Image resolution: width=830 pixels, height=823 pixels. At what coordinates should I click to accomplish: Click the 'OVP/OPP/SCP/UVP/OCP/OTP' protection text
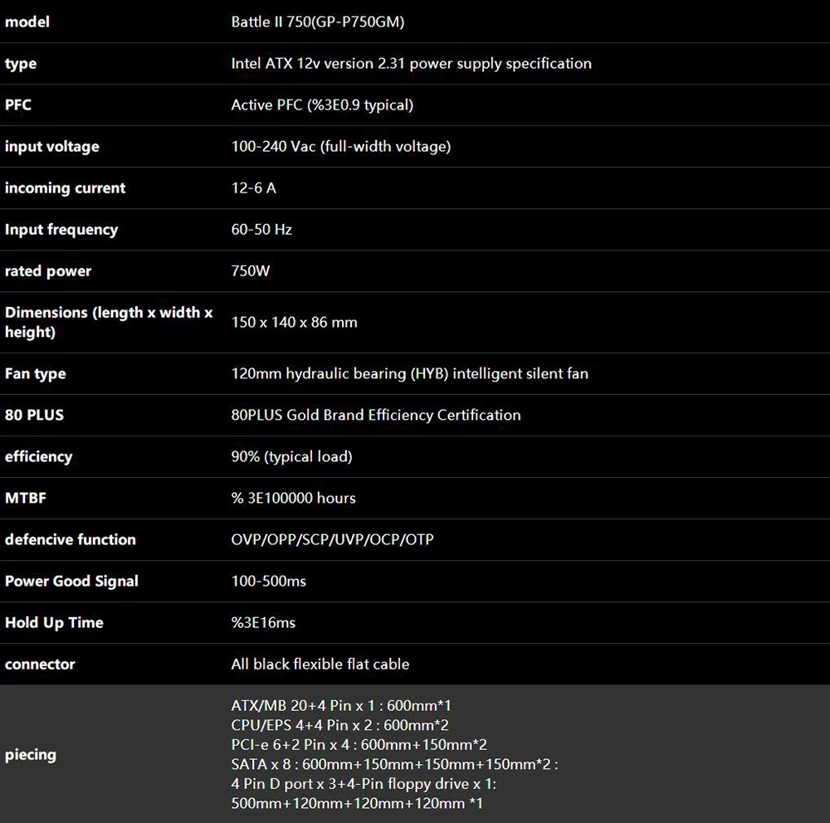332,539
